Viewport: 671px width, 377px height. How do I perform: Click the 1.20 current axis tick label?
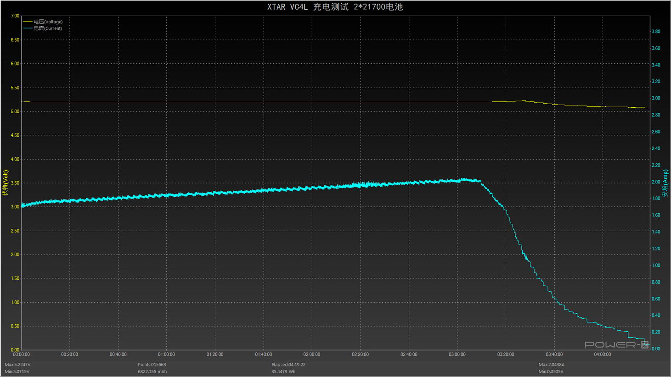(x=656, y=249)
